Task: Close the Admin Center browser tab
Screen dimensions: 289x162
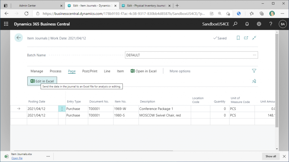Action: click(61, 6)
